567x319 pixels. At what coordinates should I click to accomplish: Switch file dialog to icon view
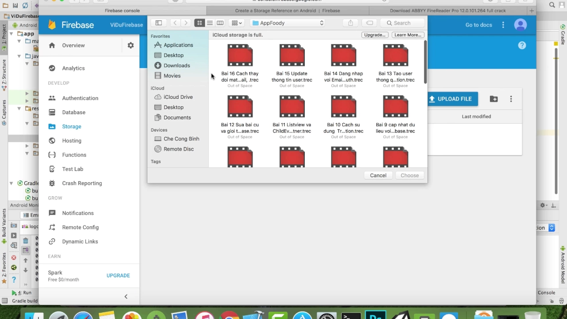[199, 23]
